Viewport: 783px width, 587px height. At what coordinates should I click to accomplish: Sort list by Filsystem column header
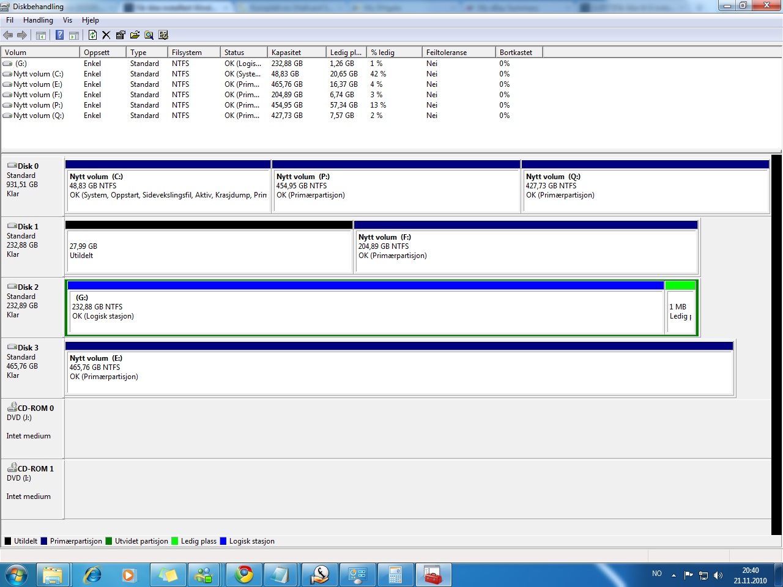(187, 53)
